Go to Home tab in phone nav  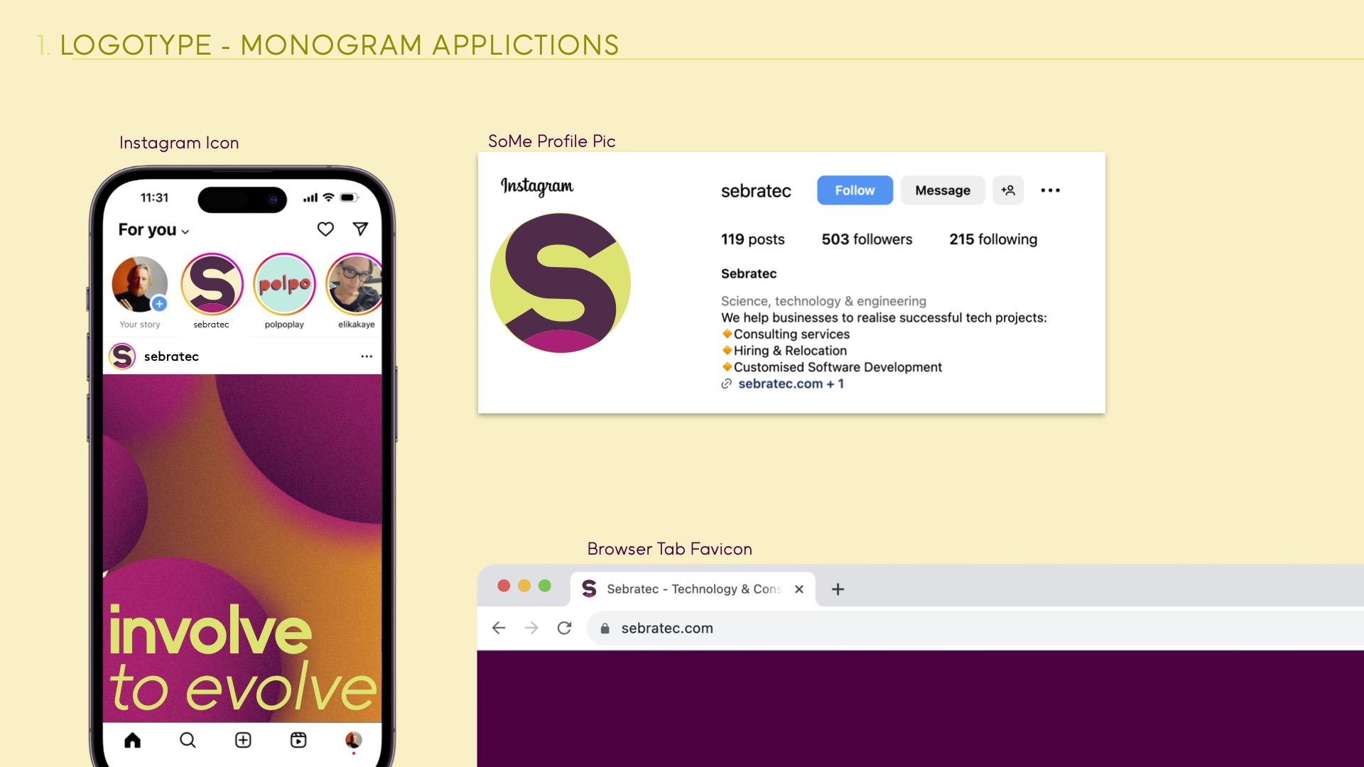pyautogui.click(x=133, y=740)
